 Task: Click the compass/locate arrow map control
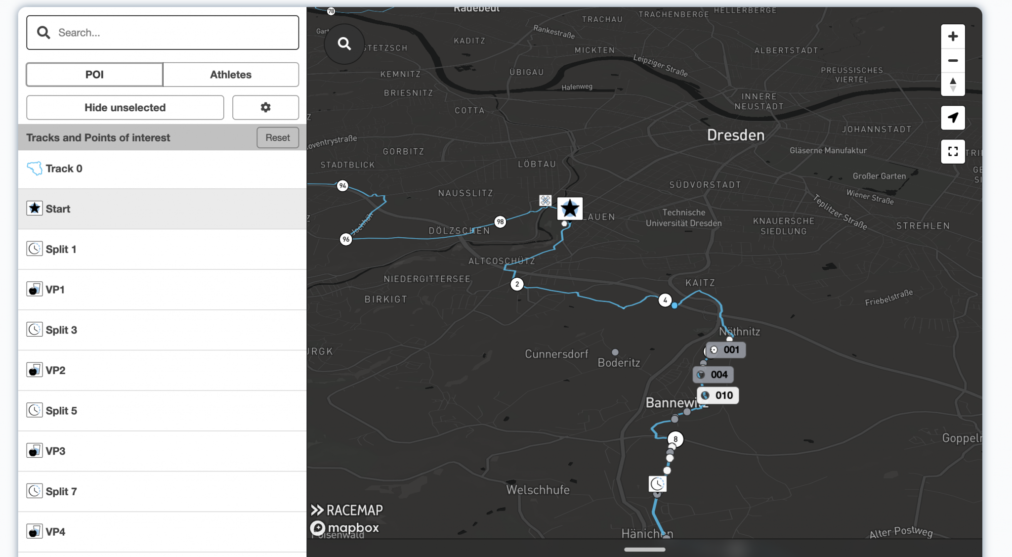click(x=953, y=118)
